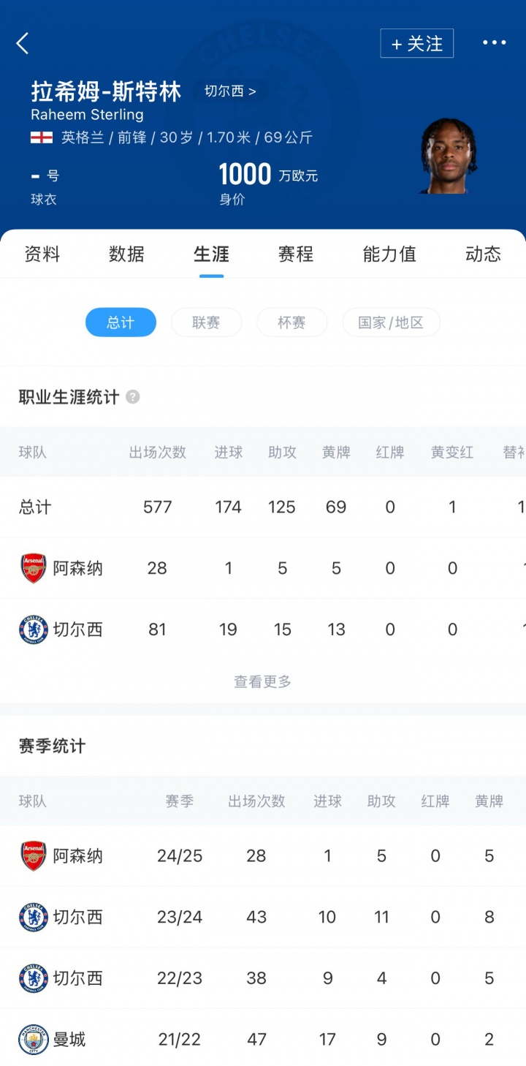Screen dimensions: 526x1066
Task: Tap Raheem Sterling's player photo
Action: click(x=449, y=156)
